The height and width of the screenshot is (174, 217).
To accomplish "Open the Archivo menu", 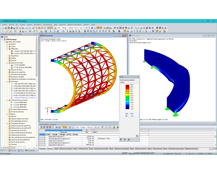I will (5, 24).
